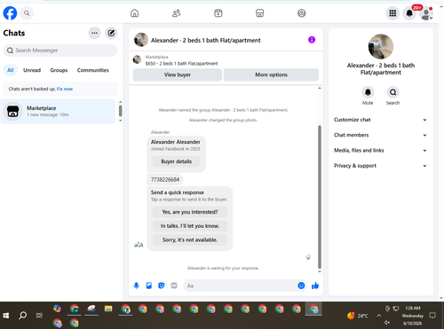The height and width of the screenshot is (329, 444).
Task: Click the Aa message input field
Action: click(x=240, y=286)
